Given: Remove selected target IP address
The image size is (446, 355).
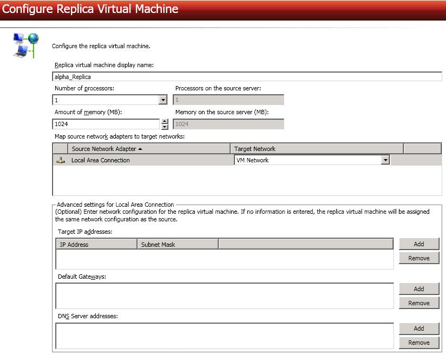Looking at the screenshot, I should pos(419,258).
